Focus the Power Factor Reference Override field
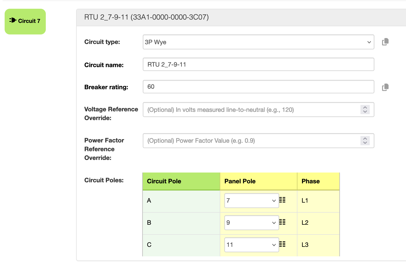 click(x=251, y=141)
